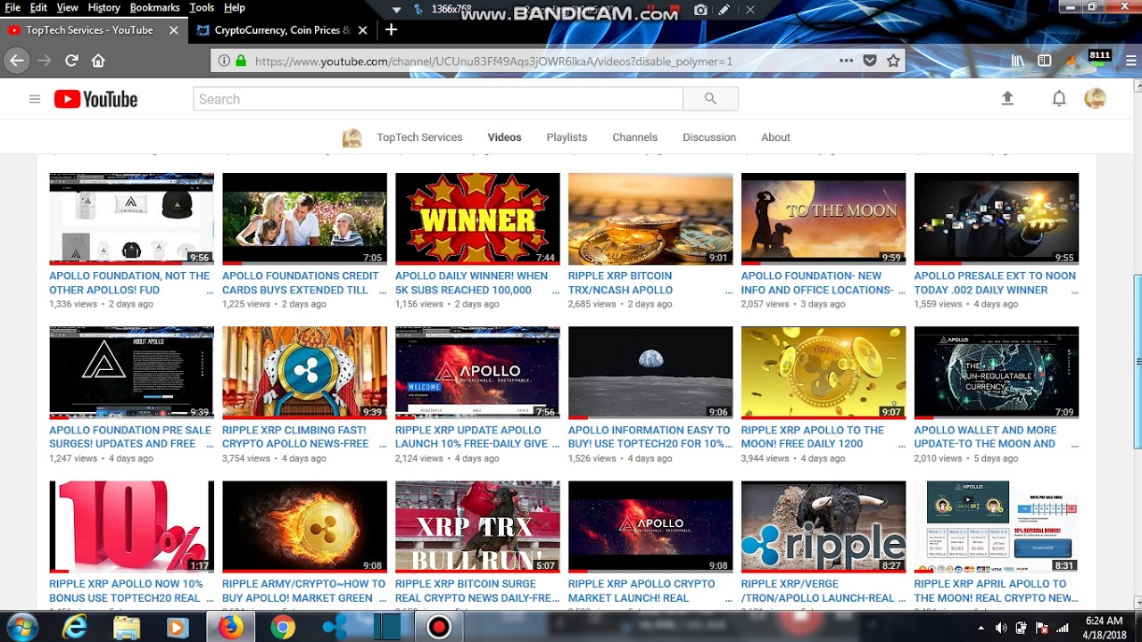The height and width of the screenshot is (642, 1142).
Task: Open the Bookmarks menu
Action: (154, 7)
